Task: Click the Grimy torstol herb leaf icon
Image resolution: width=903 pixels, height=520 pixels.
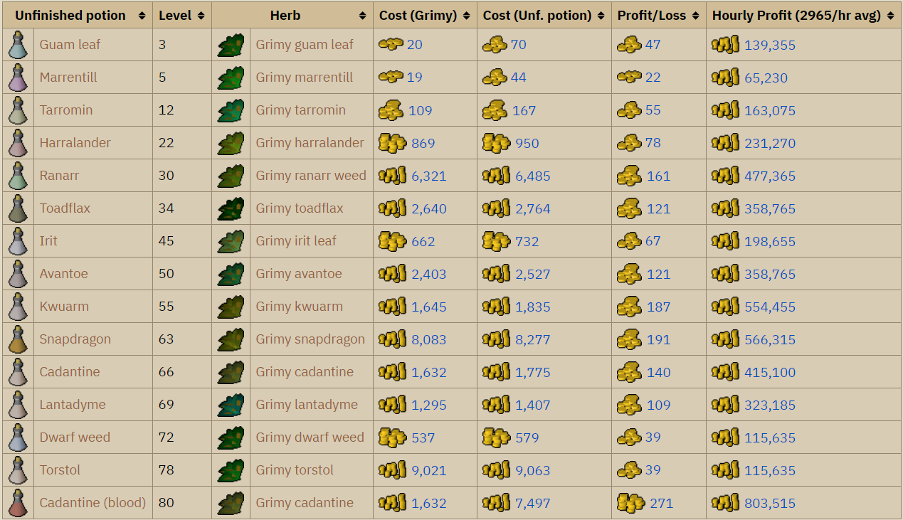Action: tap(231, 469)
